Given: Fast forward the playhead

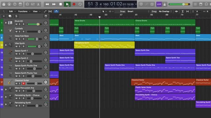Looking at the screenshot, I should click(x=54, y=4).
